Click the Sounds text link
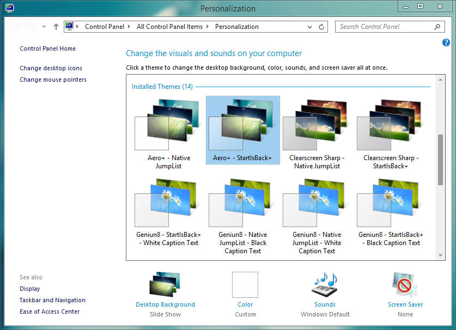This screenshot has height=330, width=456. [x=325, y=304]
